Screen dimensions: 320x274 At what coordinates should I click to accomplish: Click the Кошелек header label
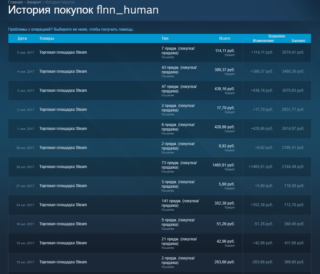coord(277,36)
